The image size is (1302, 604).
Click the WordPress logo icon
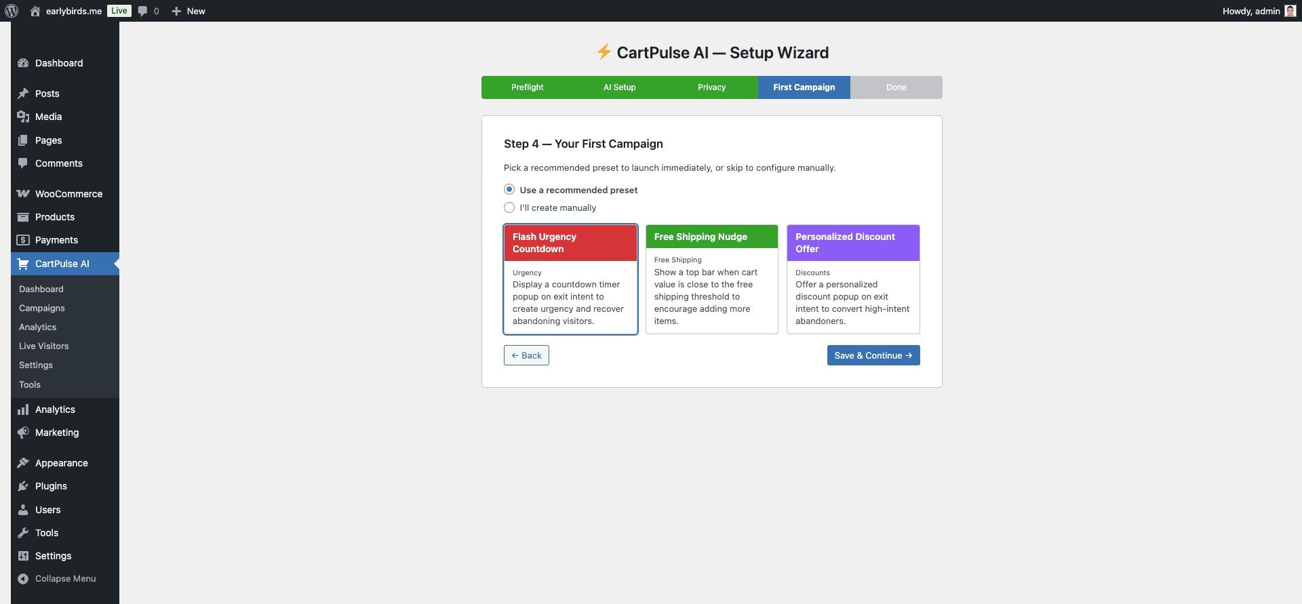12,11
